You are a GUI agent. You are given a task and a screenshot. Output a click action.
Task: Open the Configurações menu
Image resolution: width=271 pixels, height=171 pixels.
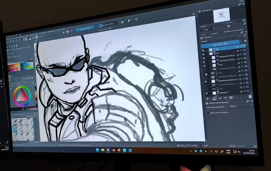[51, 31]
